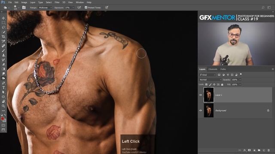Select the Horizontal Type tool
The width and height of the screenshot is (275, 154).
(x=3, y=87)
